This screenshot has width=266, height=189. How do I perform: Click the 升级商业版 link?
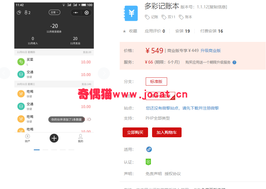coord(210,51)
